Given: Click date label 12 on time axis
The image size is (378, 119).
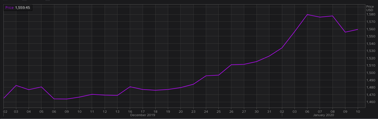Looking at the screenshot, I should click(105, 112).
